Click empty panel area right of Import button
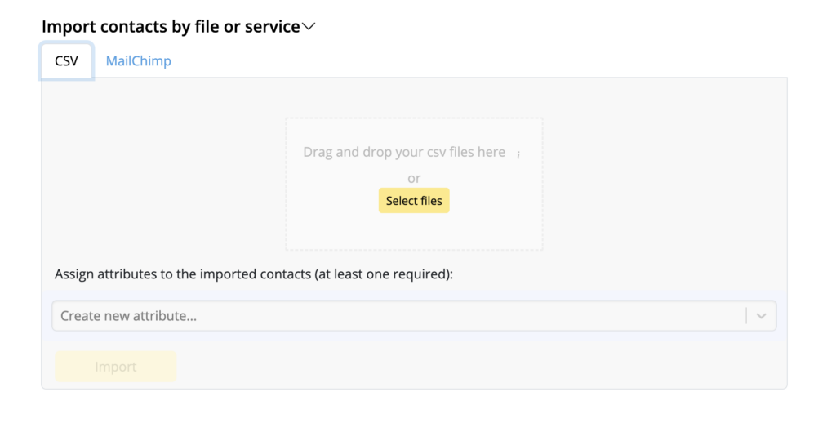The height and width of the screenshot is (423, 836). pyautogui.click(x=480, y=367)
